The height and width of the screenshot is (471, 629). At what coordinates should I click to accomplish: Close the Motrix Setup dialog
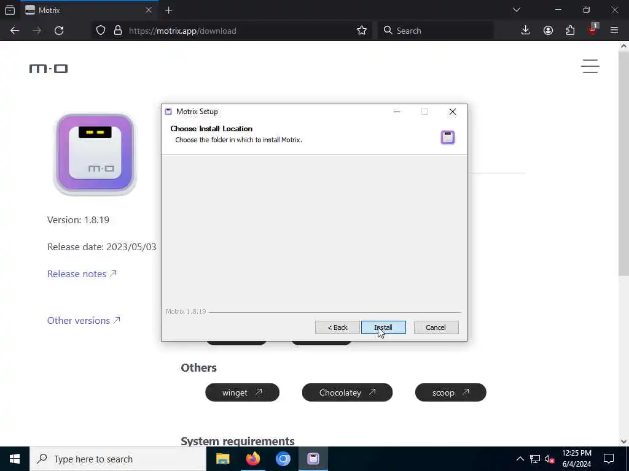point(453,112)
